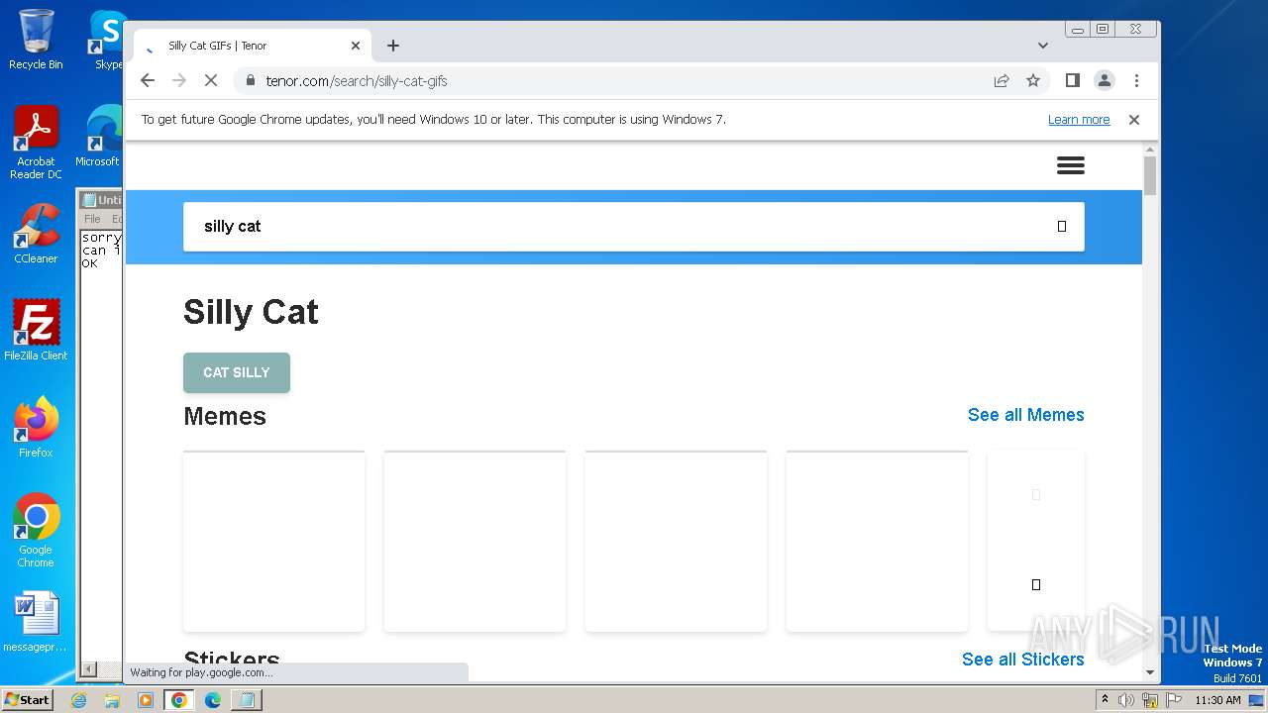Open Google Chrome desktop icon
This screenshot has height=713, width=1268.
[x=36, y=530]
